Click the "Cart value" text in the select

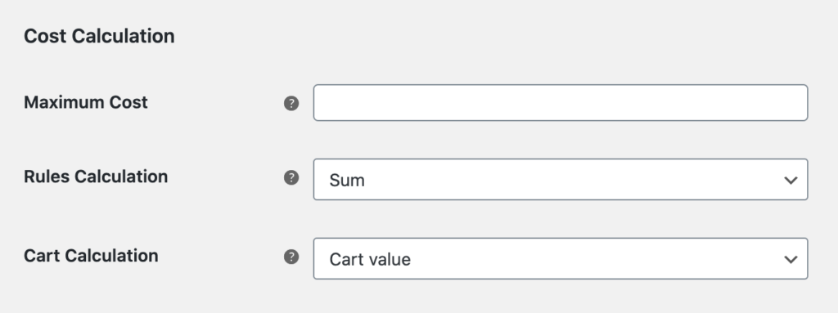click(x=370, y=259)
